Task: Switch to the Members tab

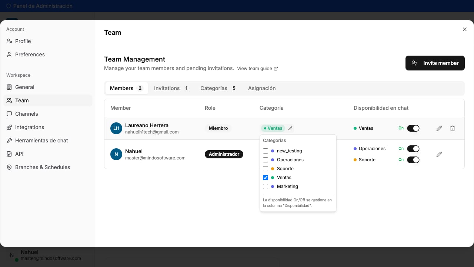Action: click(127, 88)
